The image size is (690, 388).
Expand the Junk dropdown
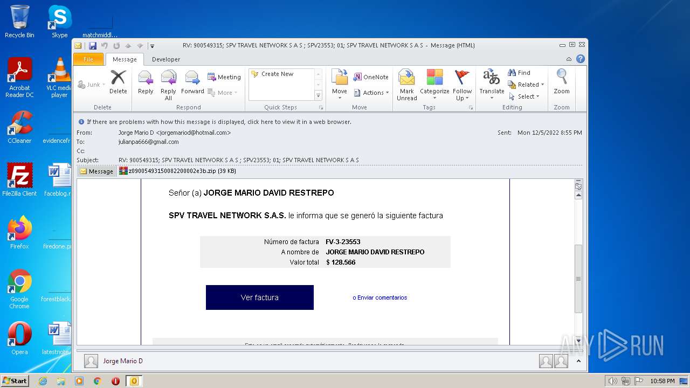[x=92, y=85]
